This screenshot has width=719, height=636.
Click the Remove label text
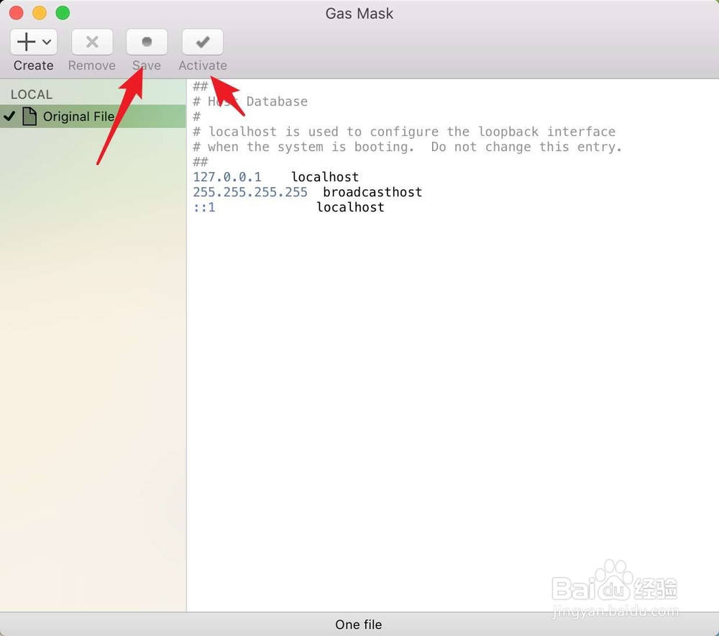92,65
